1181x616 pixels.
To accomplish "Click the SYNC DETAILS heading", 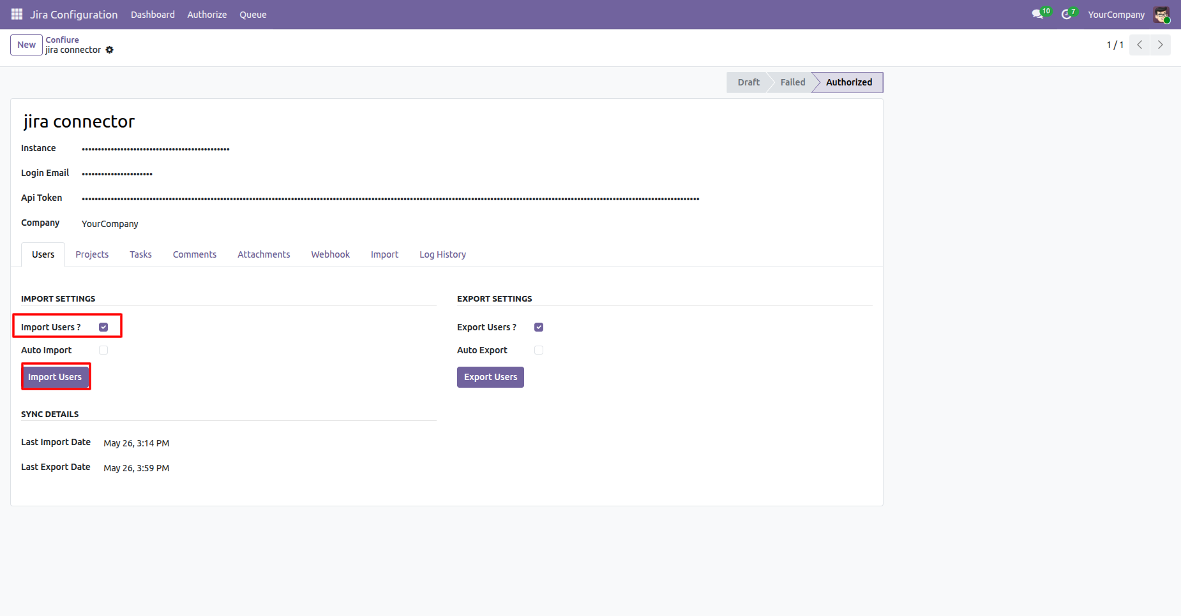I will pos(50,414).
